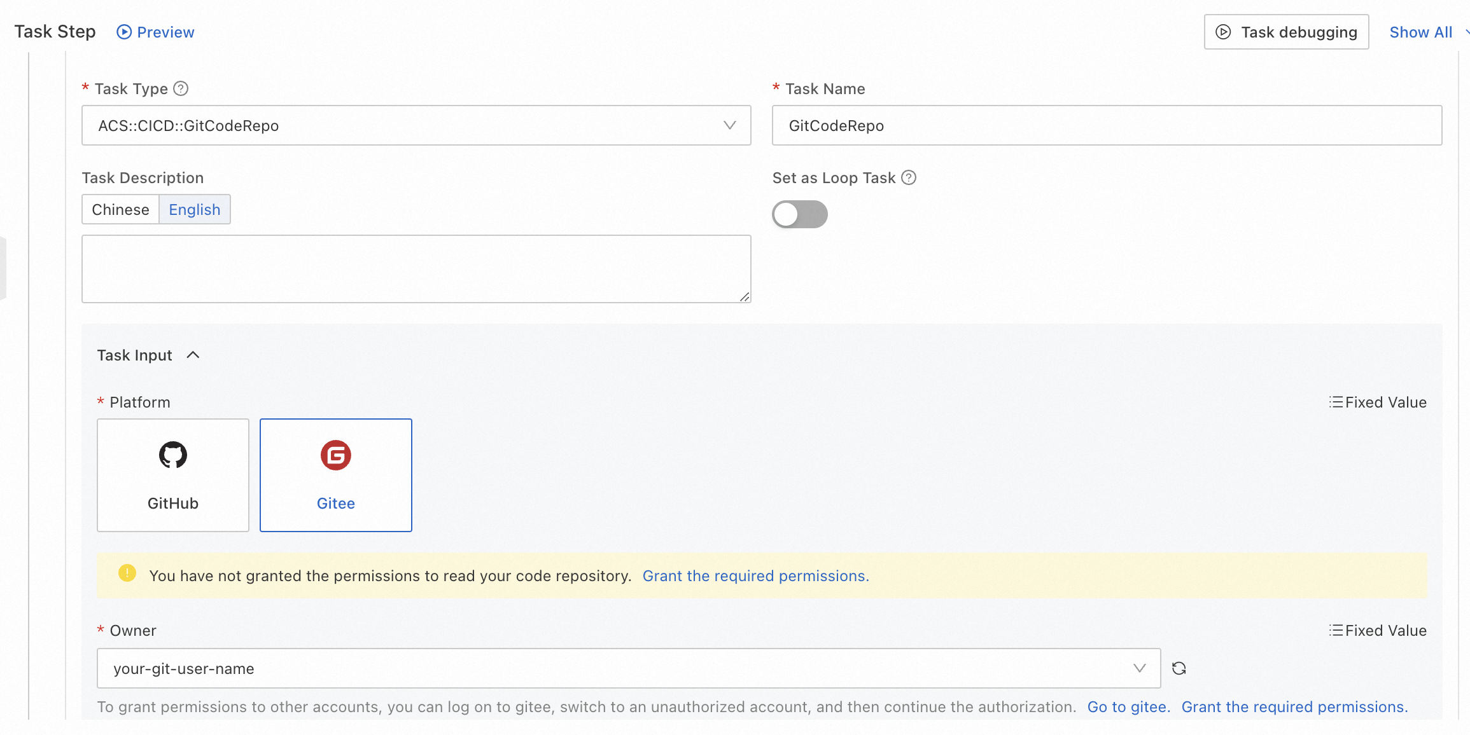Open Fixed Value options for Platform
This screenshot has width=1470, height=735.
[1378, 402]
